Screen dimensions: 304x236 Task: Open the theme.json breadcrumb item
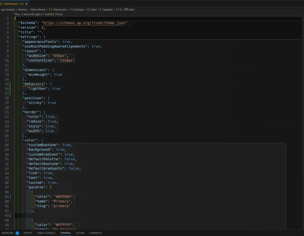click(60, 9)
